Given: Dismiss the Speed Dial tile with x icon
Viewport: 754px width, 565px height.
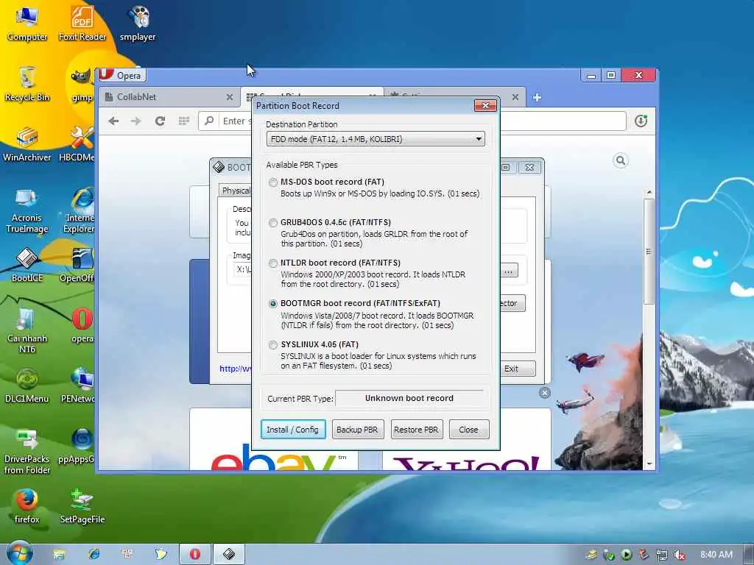Looking at the screenshot, I should [x=544, y=393].
